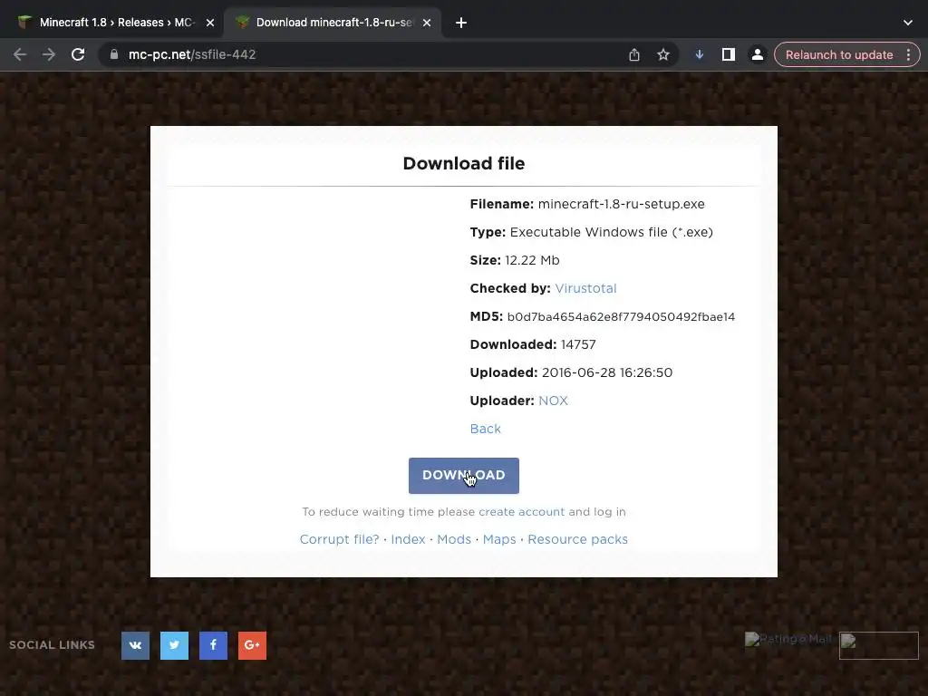Open the Mods link
The height and width of the screenshot is (696, 928).
(x=454, y=539)
